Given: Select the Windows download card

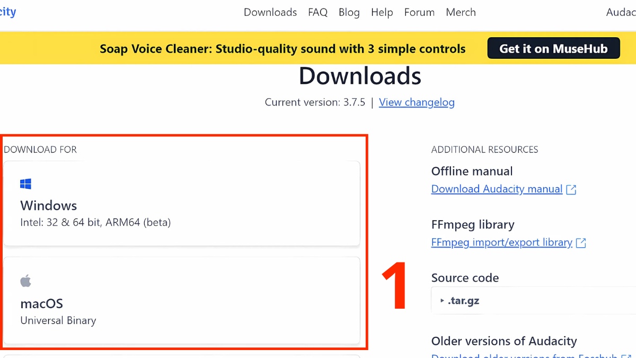Looking at the screenshot, I should pyautogui.click(x=182, y=204).
